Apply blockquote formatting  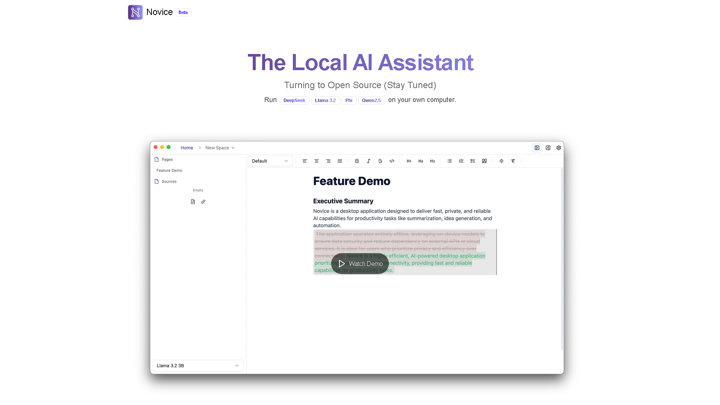pos(484,161)
